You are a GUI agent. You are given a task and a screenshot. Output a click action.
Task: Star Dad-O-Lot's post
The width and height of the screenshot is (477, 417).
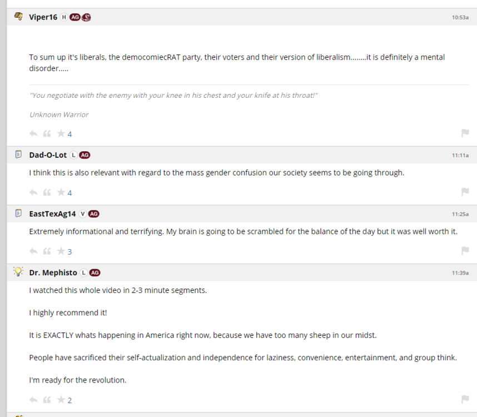pyautogui.click(x=61, y=192)
